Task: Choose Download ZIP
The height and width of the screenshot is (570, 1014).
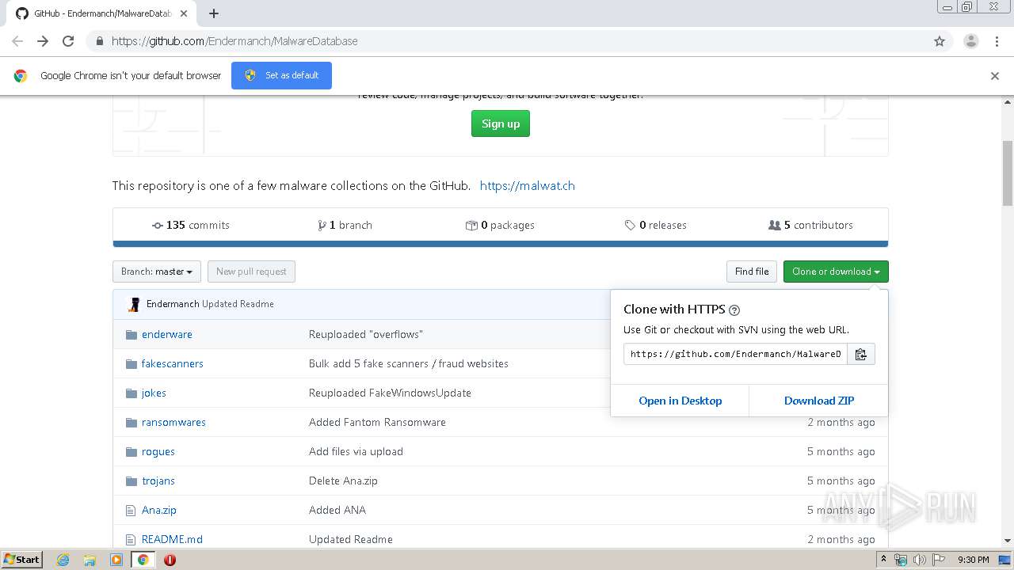Action: (819, 401)
